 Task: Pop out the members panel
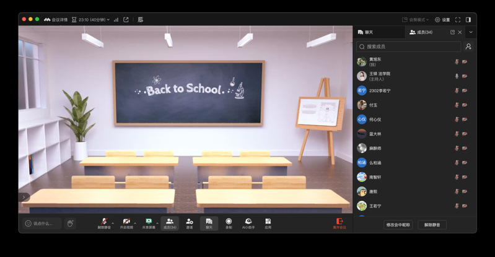point(452,32)
